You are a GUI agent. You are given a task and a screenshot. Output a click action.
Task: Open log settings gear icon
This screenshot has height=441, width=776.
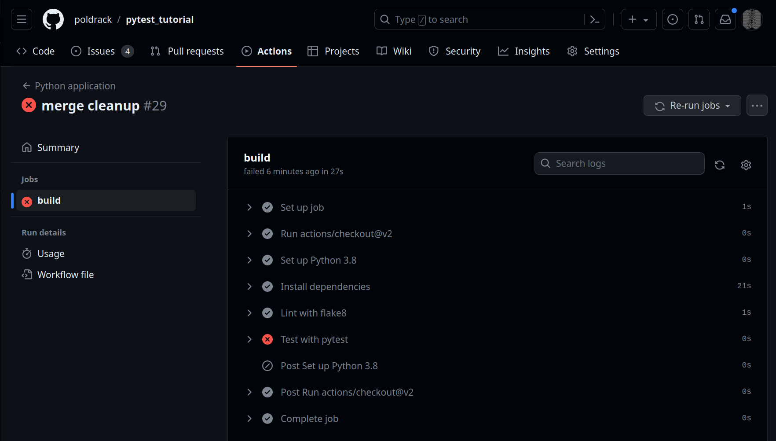[746, 165]
